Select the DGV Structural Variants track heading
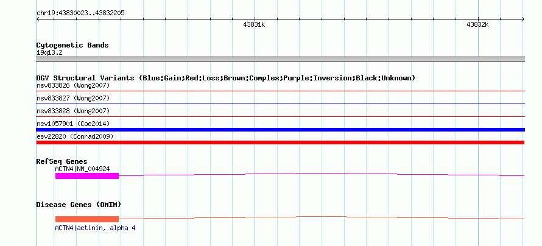 point(226,78)
